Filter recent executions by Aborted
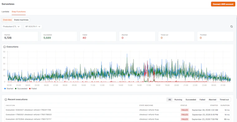Viewport: 237px width, 122px height. (212, 100)
